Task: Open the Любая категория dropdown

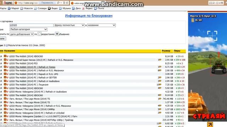Action: pyautogui.click(x=28, y=29)
